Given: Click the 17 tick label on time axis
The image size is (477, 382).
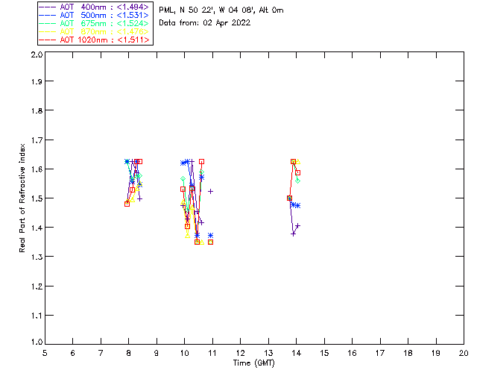Looking at the screenshot, I should pos(380,353).
